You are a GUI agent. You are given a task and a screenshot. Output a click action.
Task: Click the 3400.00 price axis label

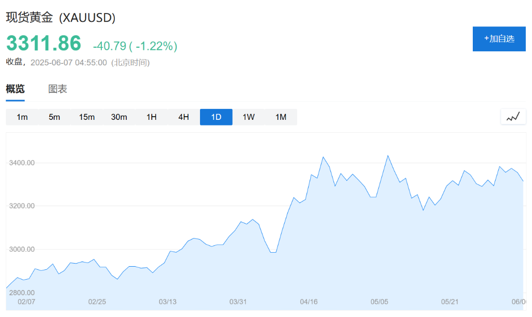click(x=22, y=163)
